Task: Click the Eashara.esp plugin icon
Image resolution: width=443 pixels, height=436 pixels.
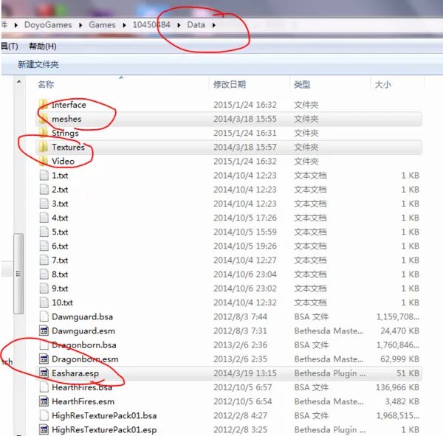Action: (x=44, y=373)
